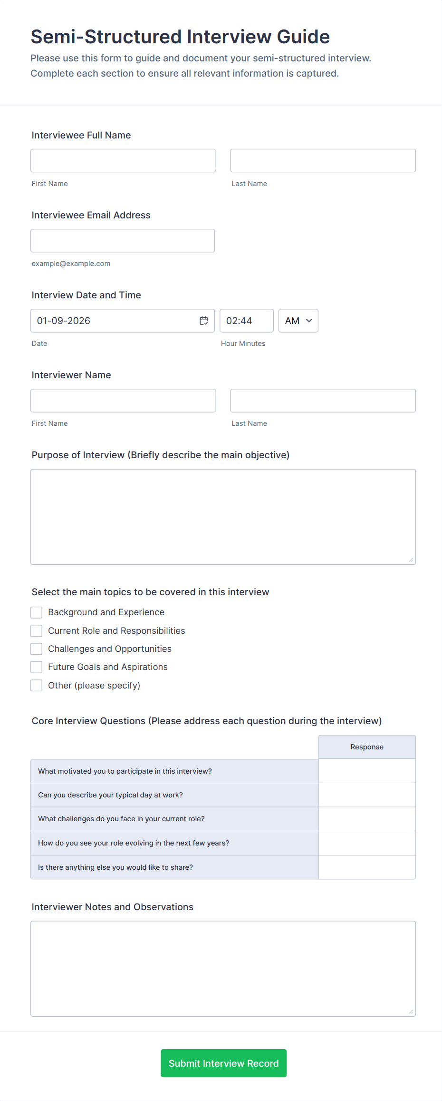Toggle the Other (please specify) checkbox

point(36,685)
